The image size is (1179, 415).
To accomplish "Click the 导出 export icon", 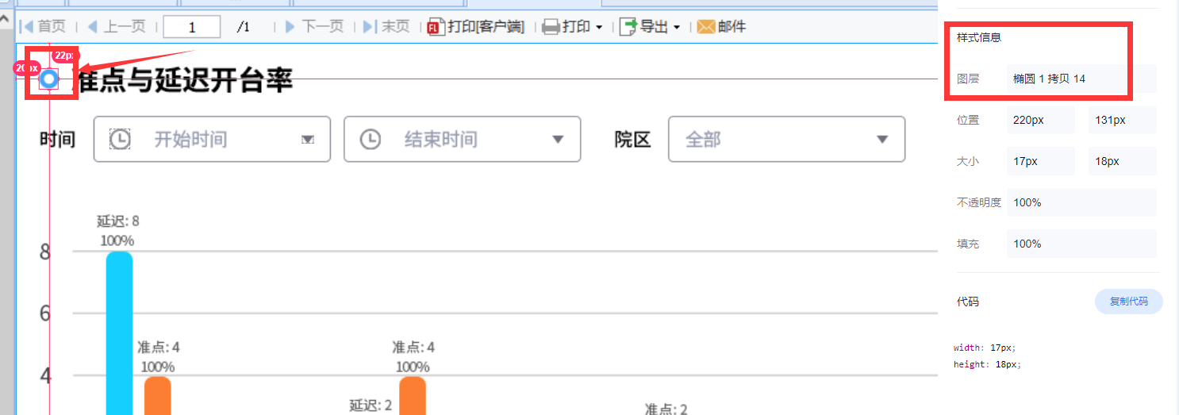I will click(628, 27).
